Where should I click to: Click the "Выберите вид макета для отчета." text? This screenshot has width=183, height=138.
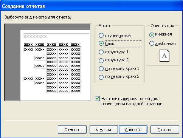click(x=38, y=17)
